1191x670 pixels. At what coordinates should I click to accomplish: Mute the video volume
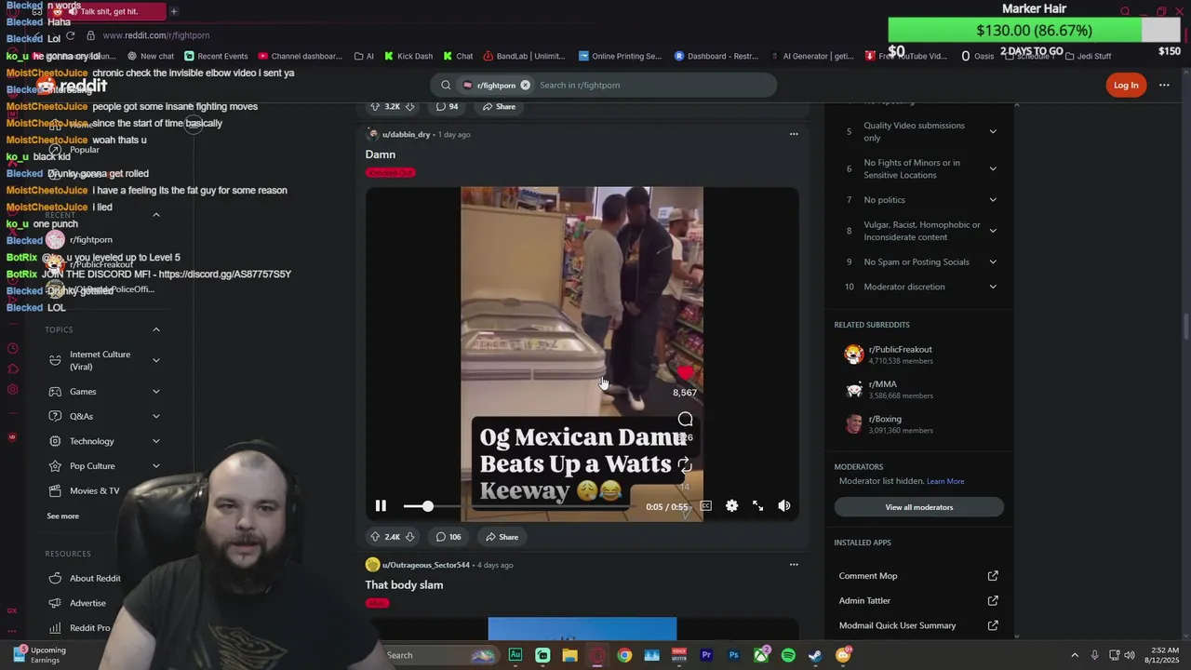784,506
